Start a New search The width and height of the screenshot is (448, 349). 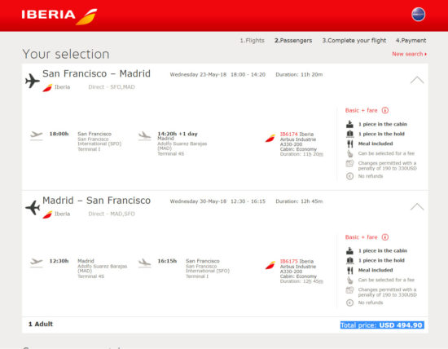[x=409, y=54]
